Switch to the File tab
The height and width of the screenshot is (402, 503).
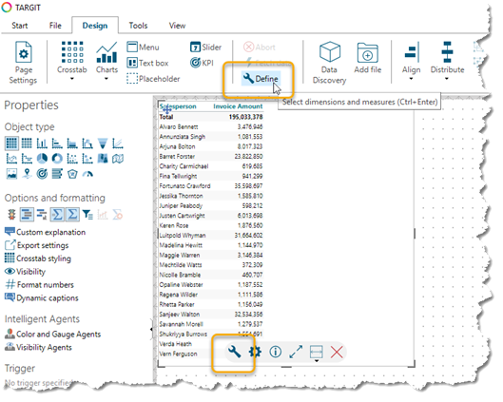pyautogui.click(x=55, y=26)
